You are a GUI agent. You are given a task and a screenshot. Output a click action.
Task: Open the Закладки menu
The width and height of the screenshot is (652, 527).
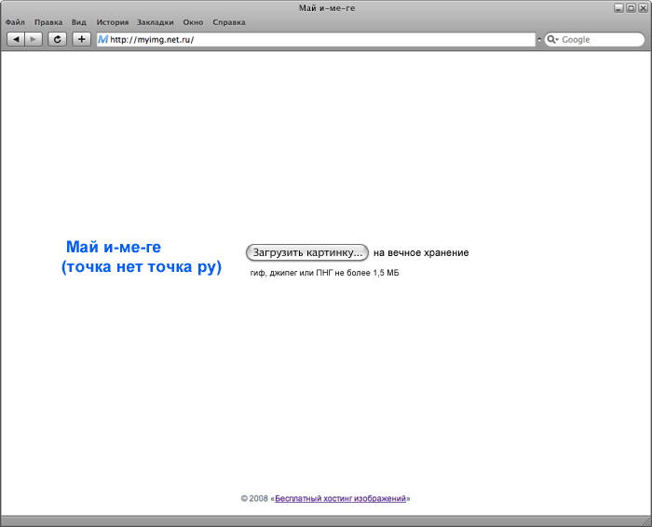click(155, 20)
